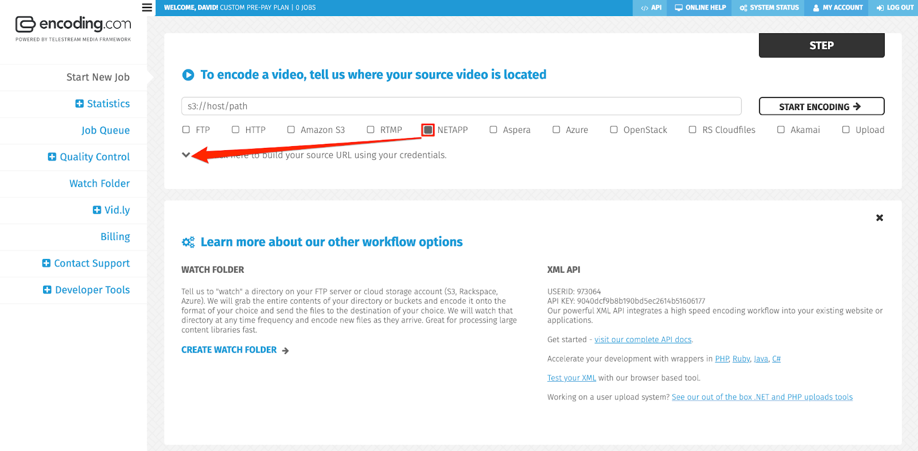Click the Developer Tools sidebar label

coord(92,290)
